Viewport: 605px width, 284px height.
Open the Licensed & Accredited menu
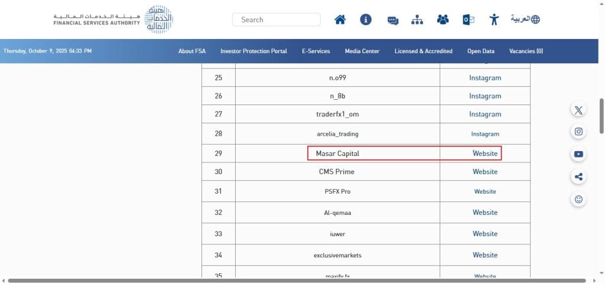click(423, 51)
